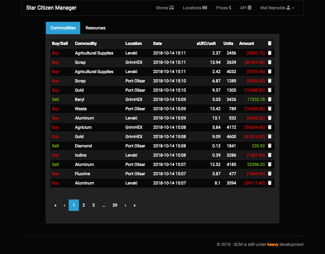
Task: Click the orange 'heavy' word in footer
Action: click(273, 244)
